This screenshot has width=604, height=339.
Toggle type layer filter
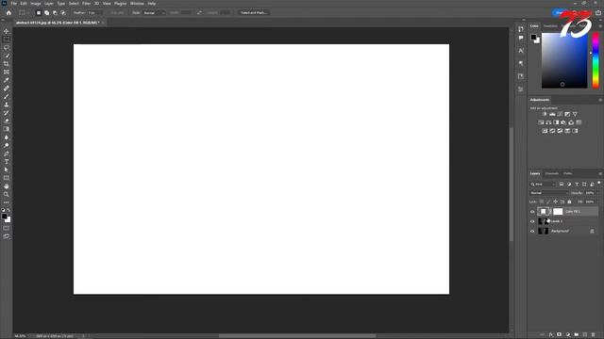577,185
